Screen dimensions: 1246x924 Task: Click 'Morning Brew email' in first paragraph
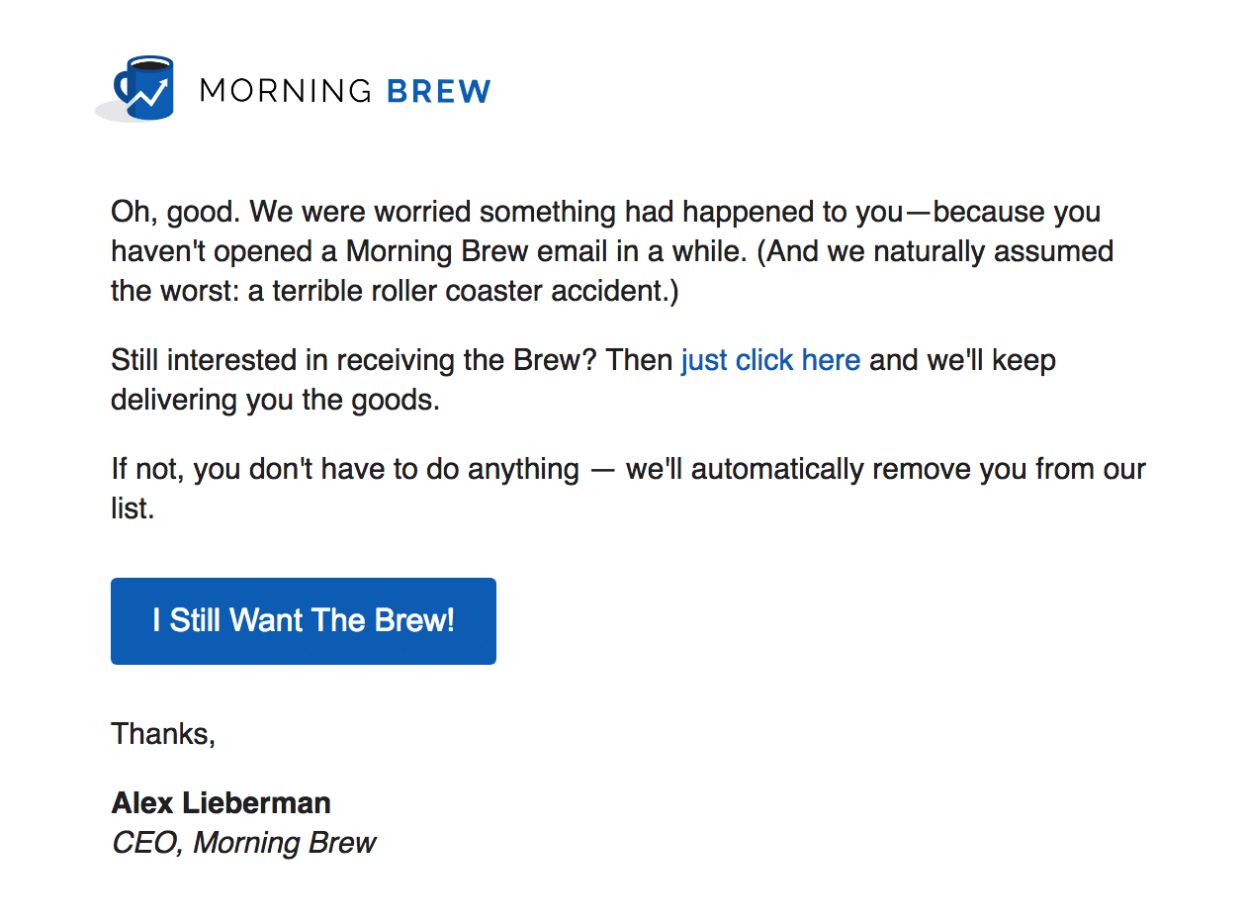(x=477, y=251)
